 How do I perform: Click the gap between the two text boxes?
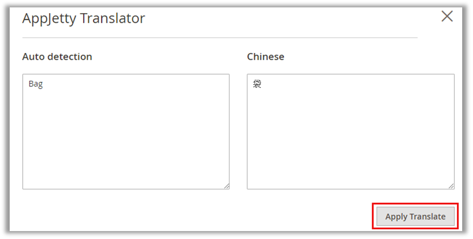coord(238,131)
